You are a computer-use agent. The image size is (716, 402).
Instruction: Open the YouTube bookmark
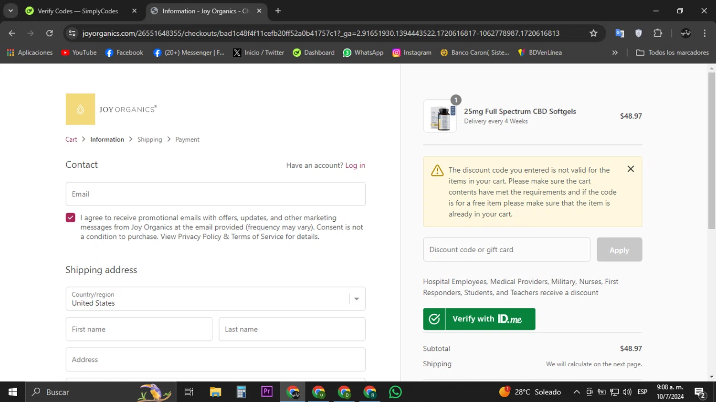(x=79, y=52)
